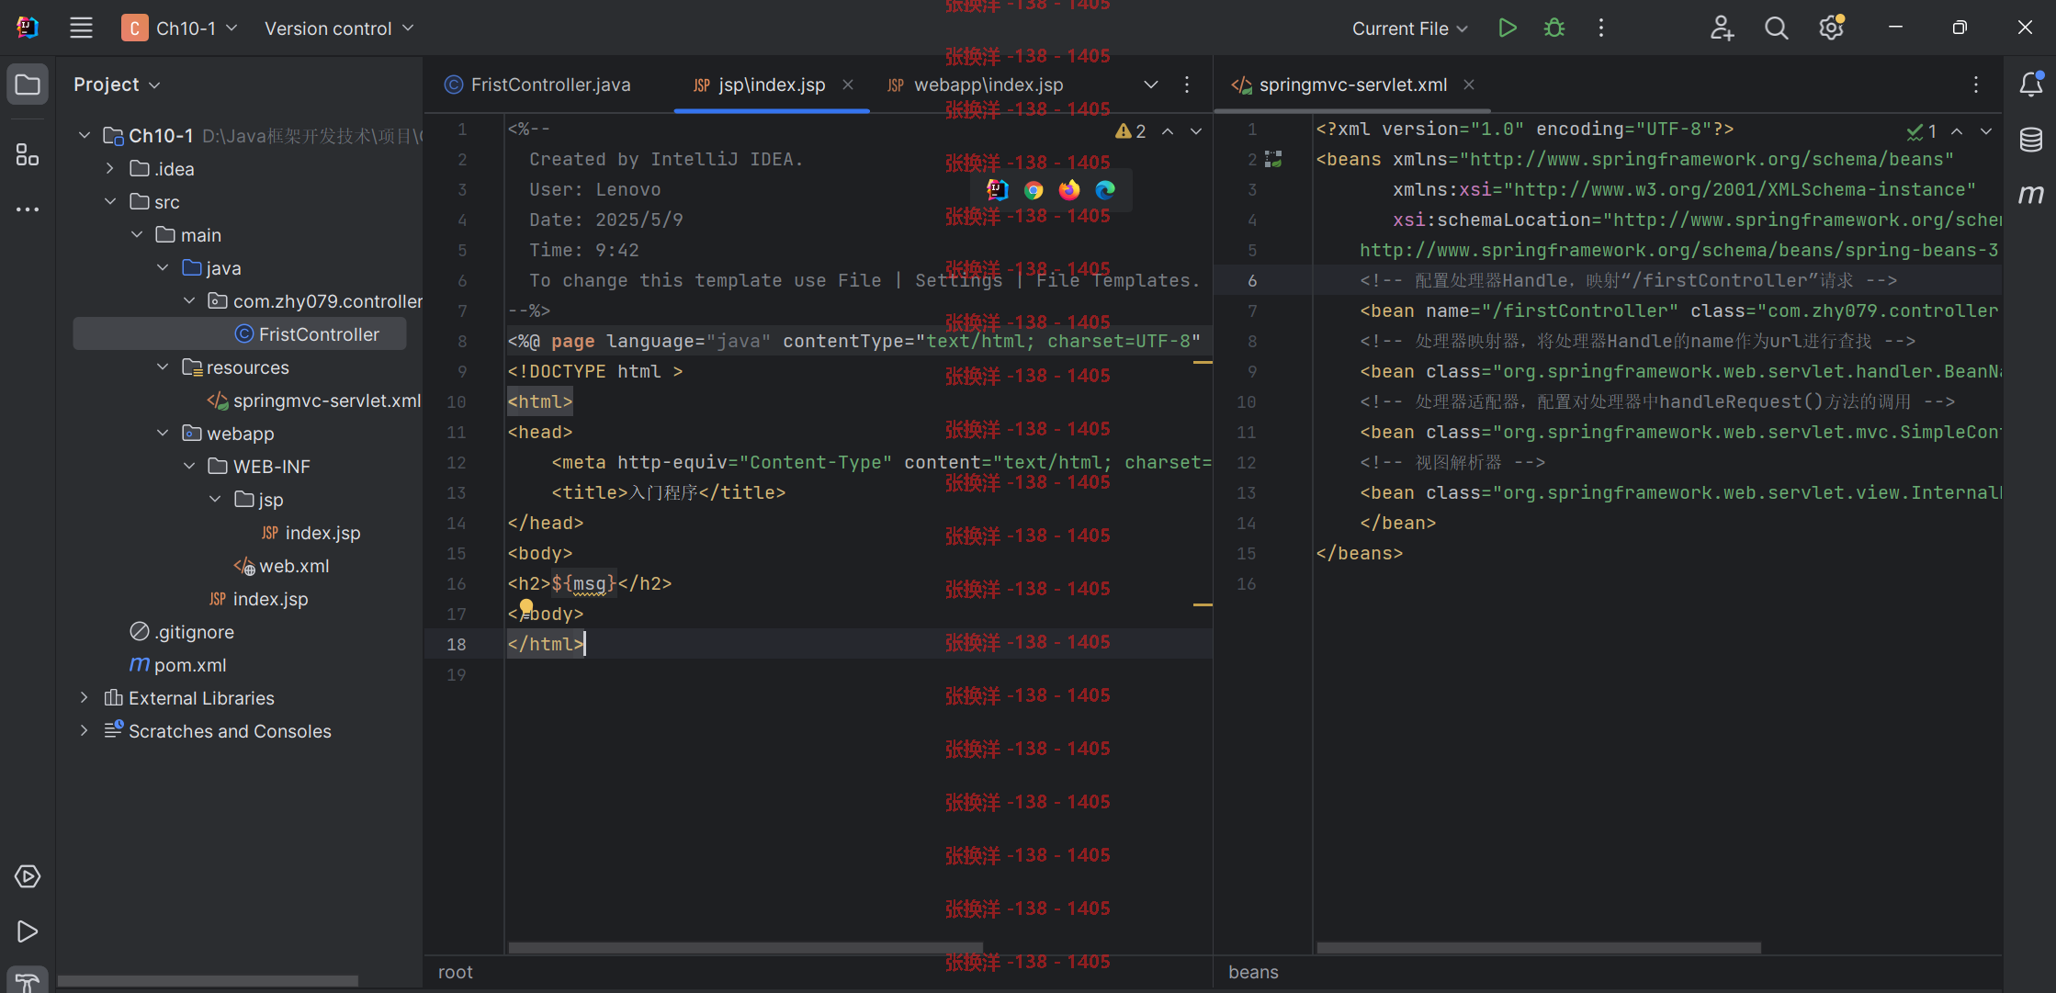The width and height of the screenshot is (2056, 993).
Task: Click the beans breadcrumb in XML editor
Action: [1253, 972]
